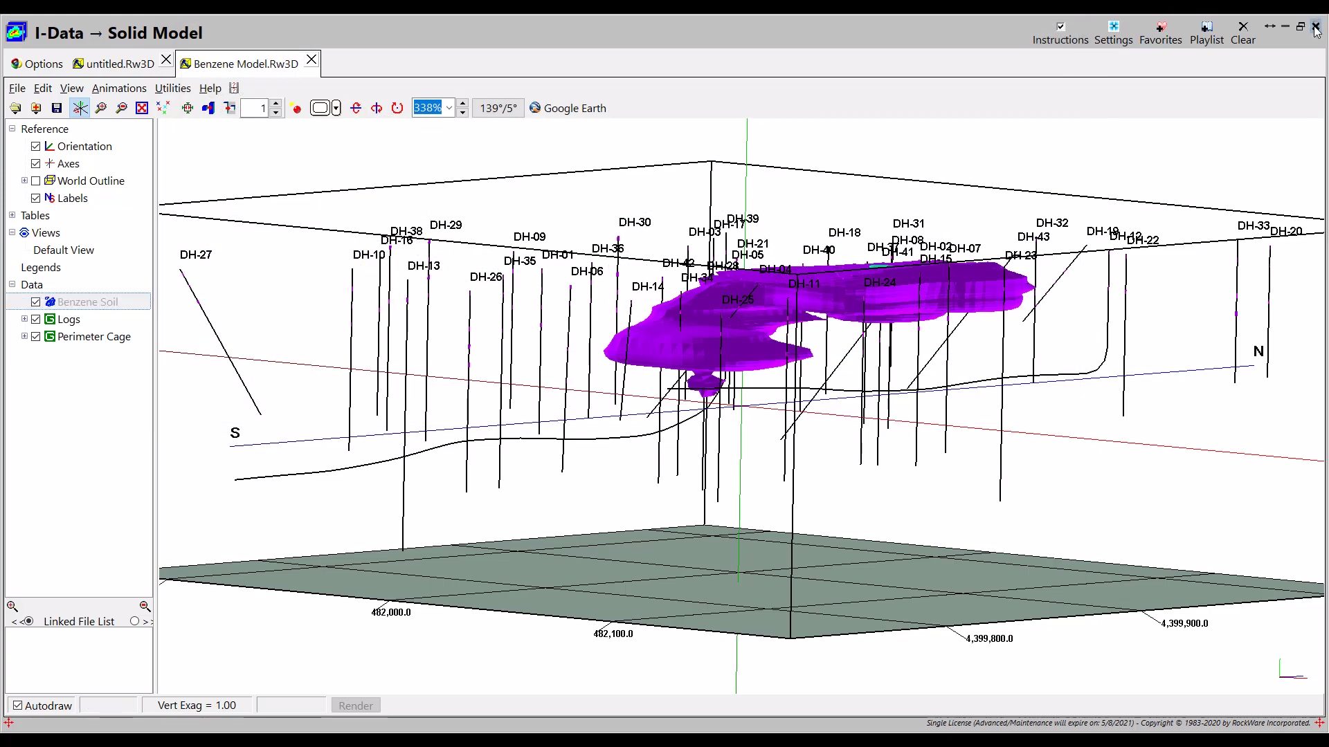Uncheck the Orientation checkbox
The height and width of the screenshot is (747, 1329).
[36, 146]
